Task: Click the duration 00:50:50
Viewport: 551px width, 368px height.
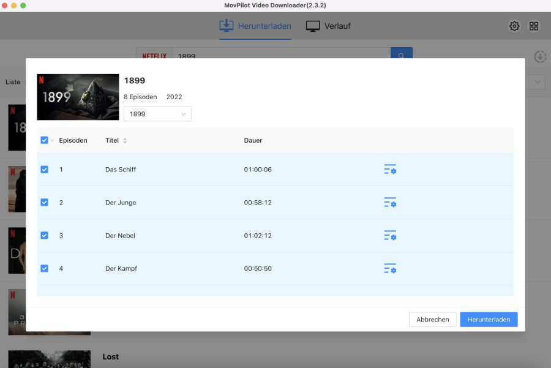Action: 258,269
